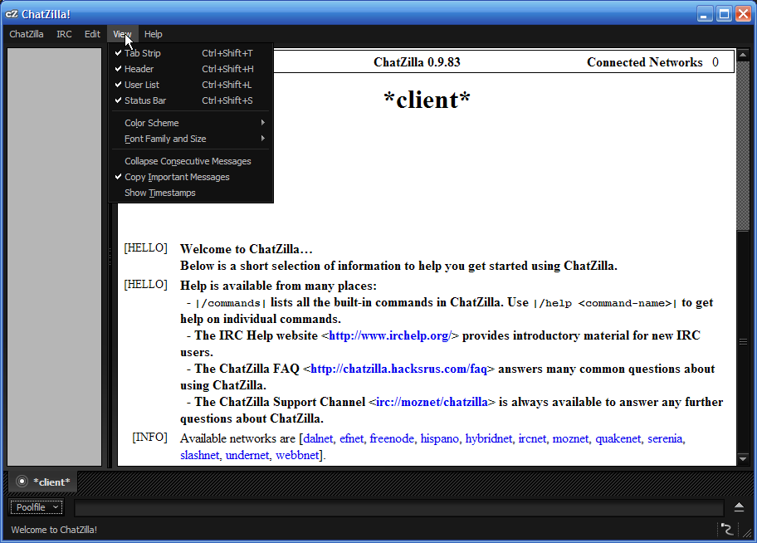Connect to the ircnet network link

tap(532, 438)
